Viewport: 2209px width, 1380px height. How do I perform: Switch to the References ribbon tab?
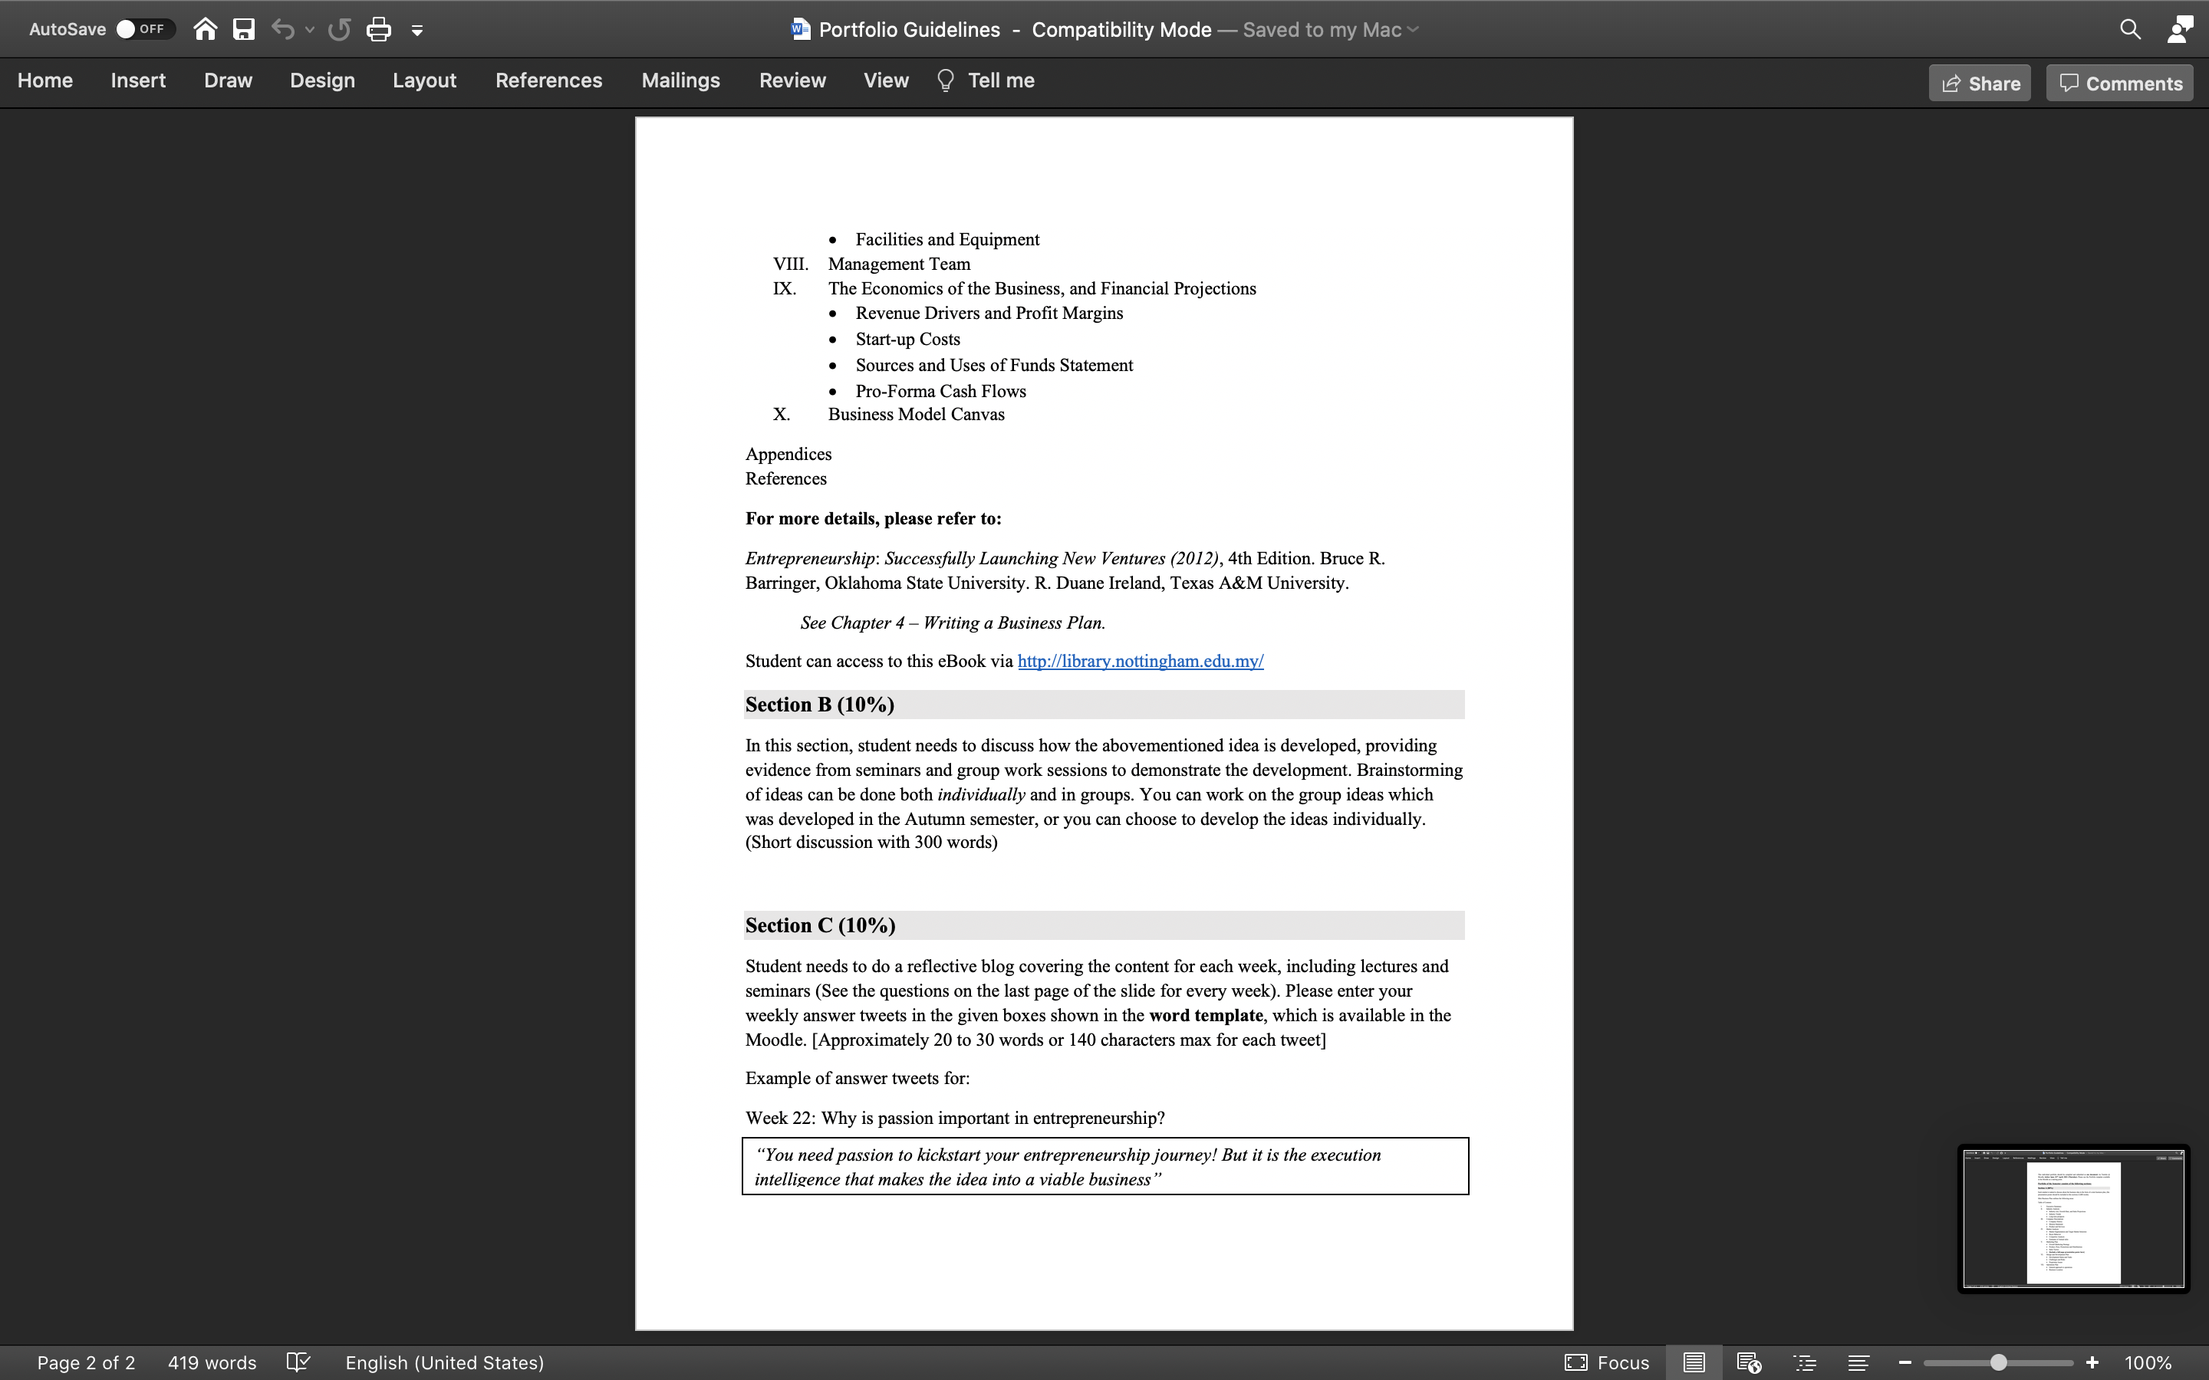pyautogui.click(x=548, y=80)
